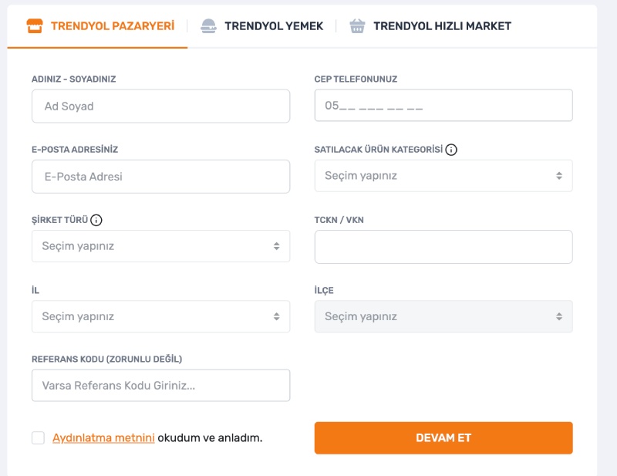Viewport: 617px width, 476px height.
Task: Open the Aydınlatma metnini link
Action: [103, 438]
